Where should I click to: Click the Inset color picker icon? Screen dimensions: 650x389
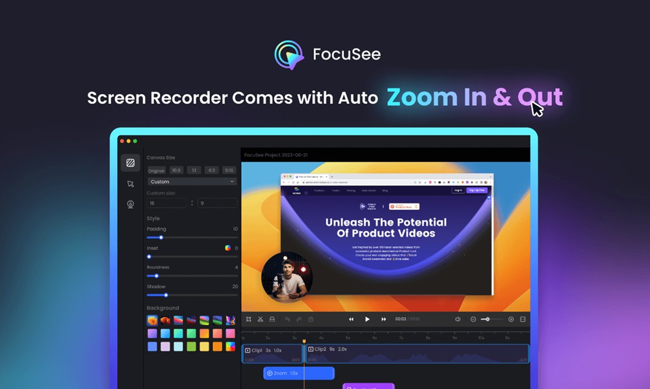(227, 248)
